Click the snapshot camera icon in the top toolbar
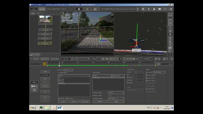The image size is (203, 114). (154, 9)
